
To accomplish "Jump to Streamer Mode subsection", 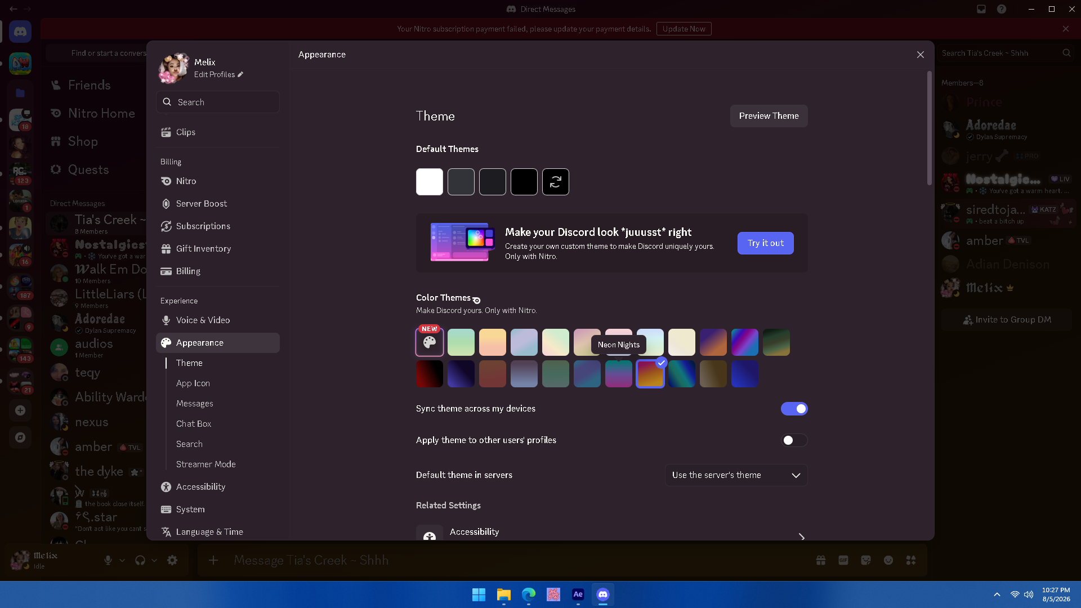I will [206, 464].
